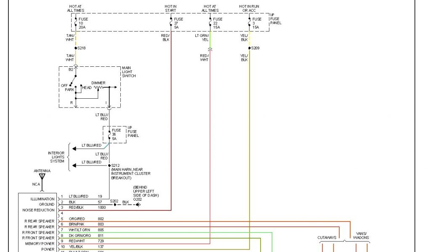This screenshot has height=252, width=431.
Task: Click the Hot In Start heading
Action: point(171,8)
